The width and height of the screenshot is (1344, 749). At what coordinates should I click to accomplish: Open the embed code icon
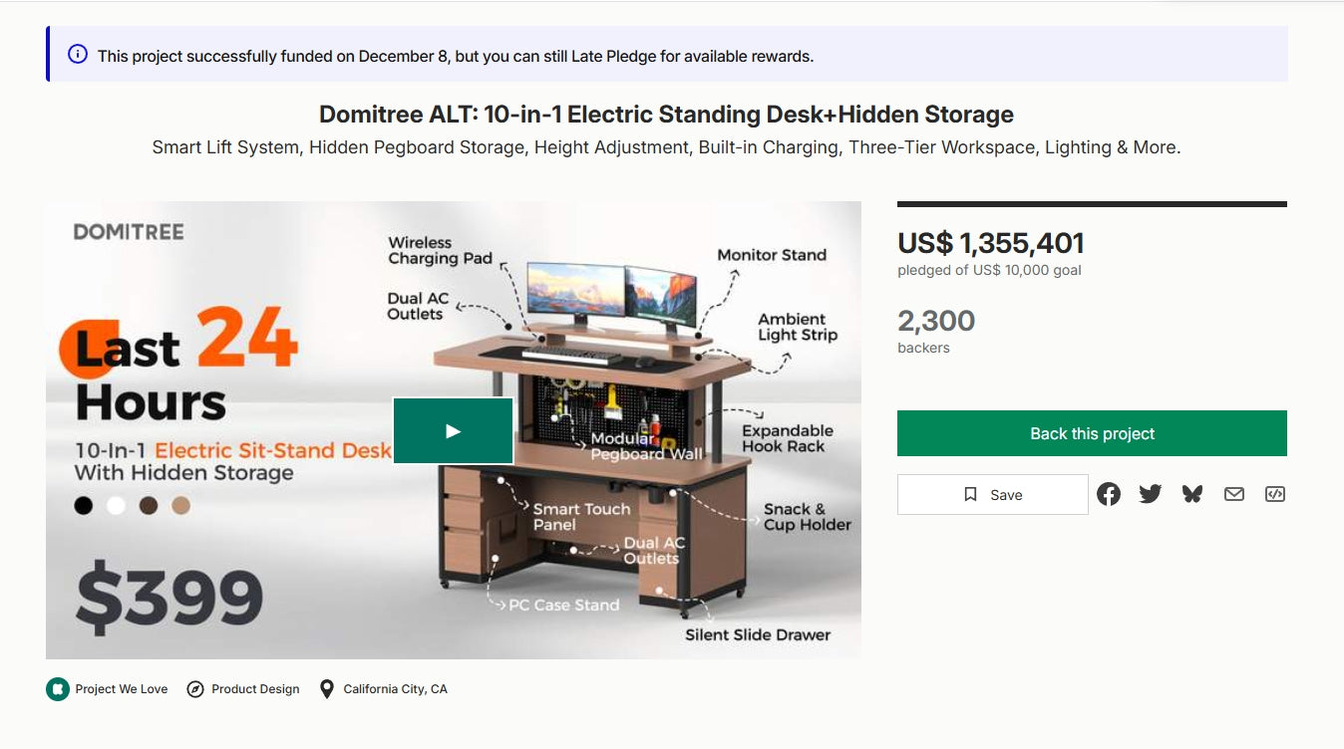coord(1275,494)
